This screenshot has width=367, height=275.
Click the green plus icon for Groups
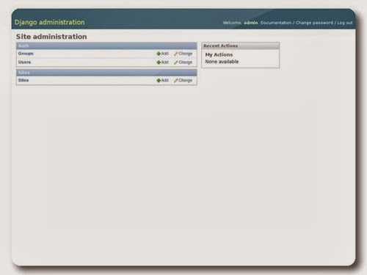159,54
